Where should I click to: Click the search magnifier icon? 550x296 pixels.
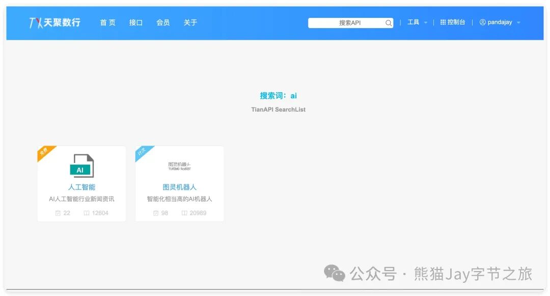(x=388, y=23)
